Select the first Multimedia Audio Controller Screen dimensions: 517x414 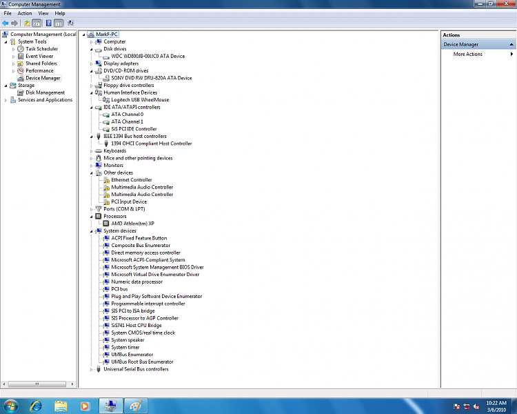142,187
